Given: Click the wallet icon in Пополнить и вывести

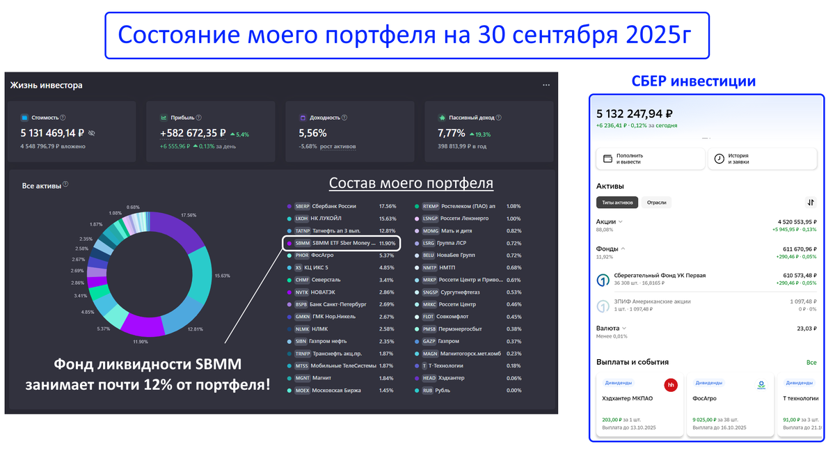Looking at the screenshot, I should pyautogui.click(x=607, y=159).
